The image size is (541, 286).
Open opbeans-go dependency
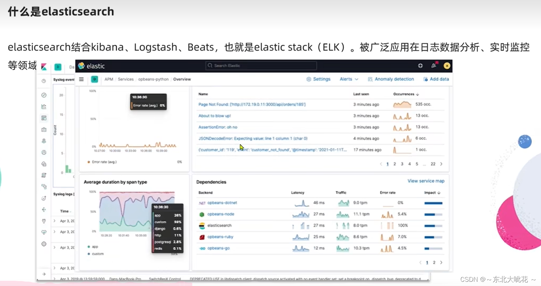point(219,248)
